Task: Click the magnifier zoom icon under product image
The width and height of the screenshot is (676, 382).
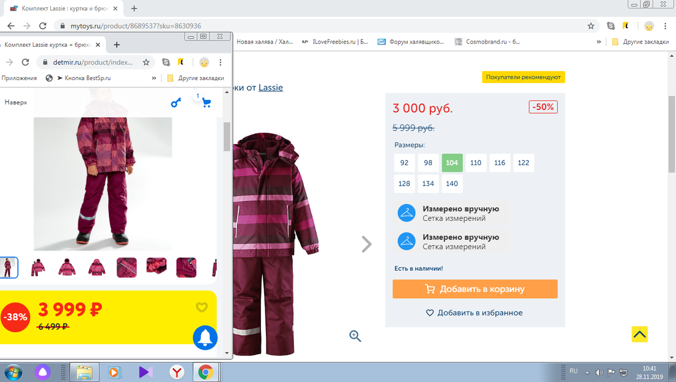Action: coord(355,336)
